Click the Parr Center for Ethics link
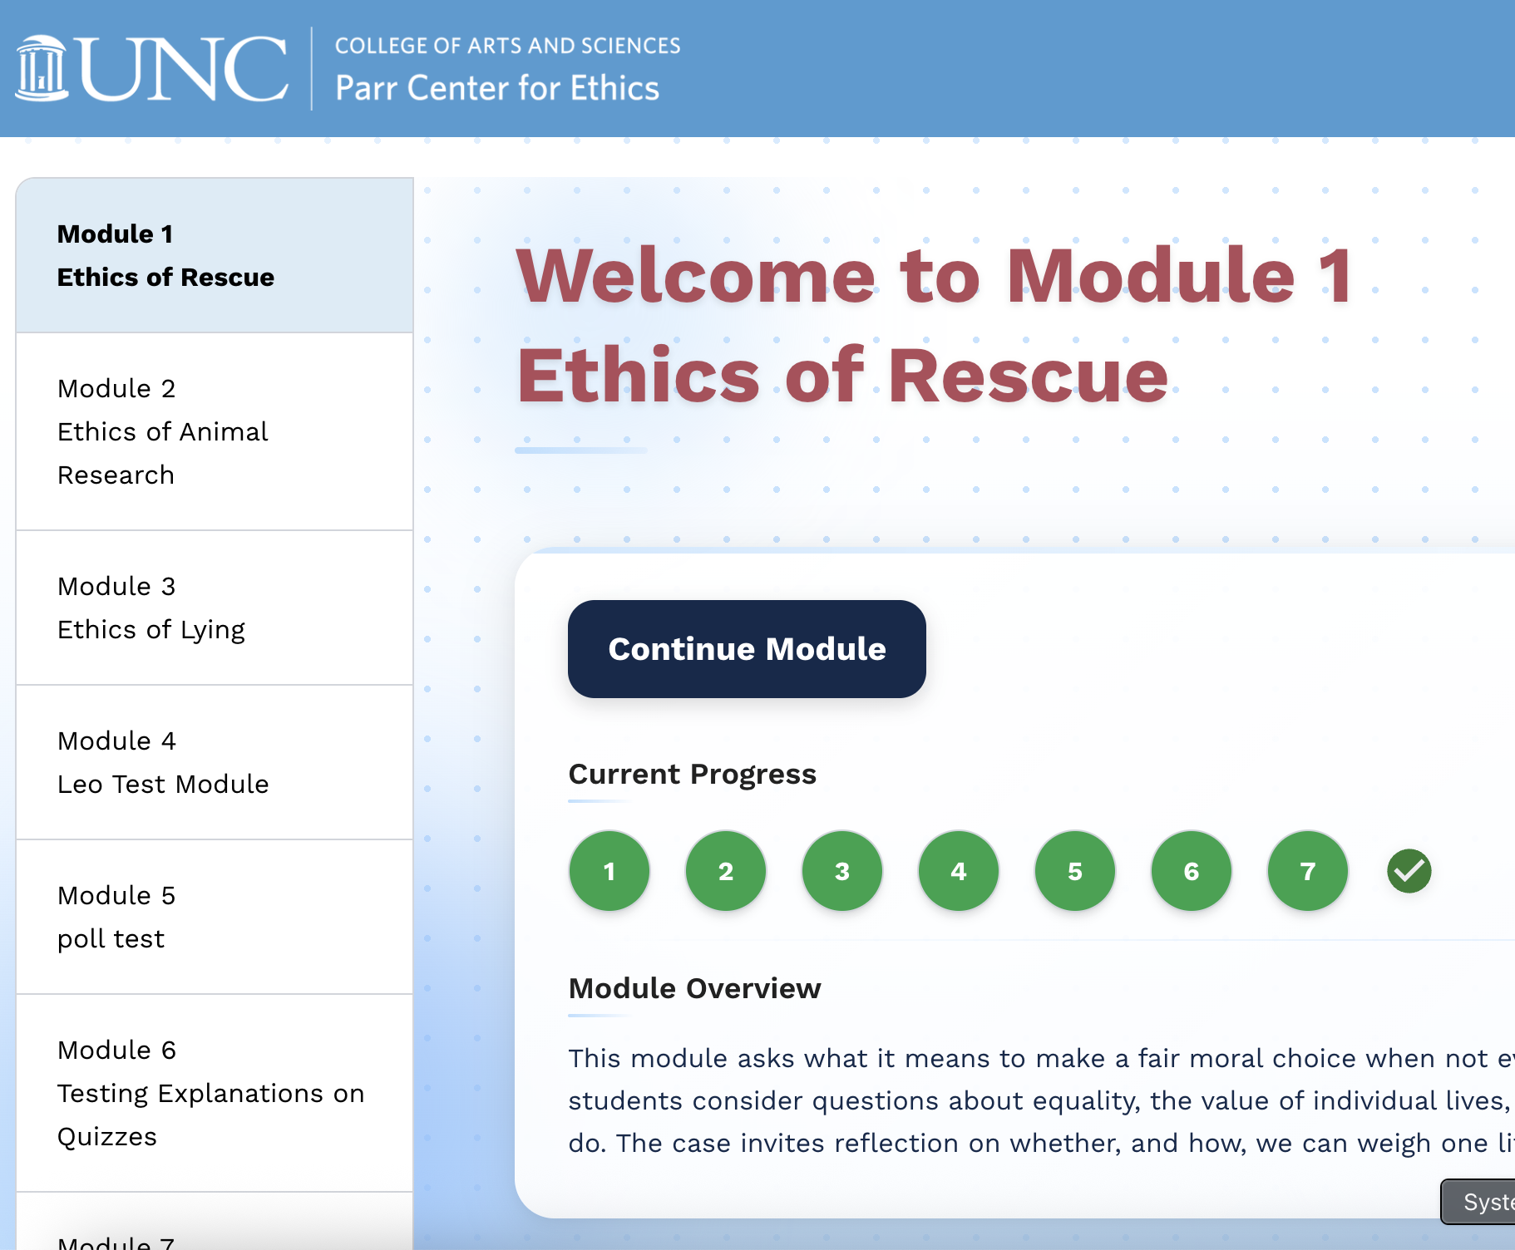 [x=496, y=88]
